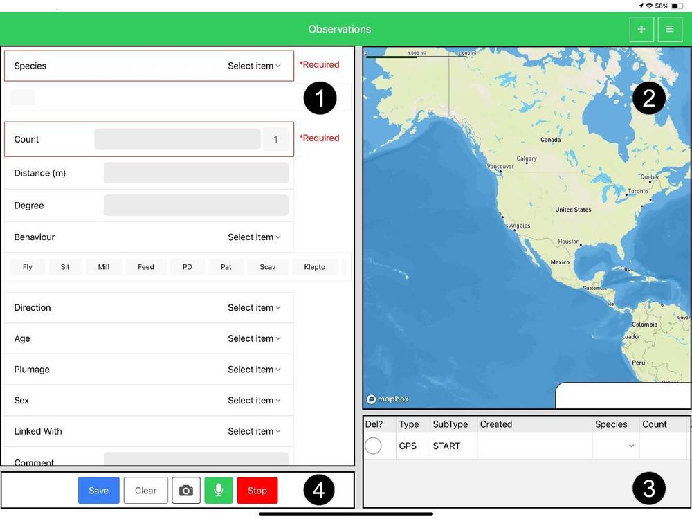Choose the Mill behaviour quick button
The width and height of the screenshot is (692, 519).
point(104,267)
